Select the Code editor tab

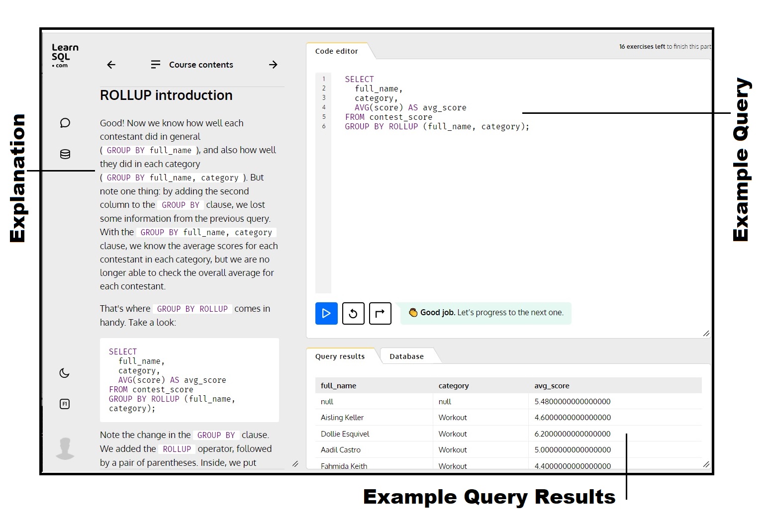pyautogui.click(x=337, y=51)
